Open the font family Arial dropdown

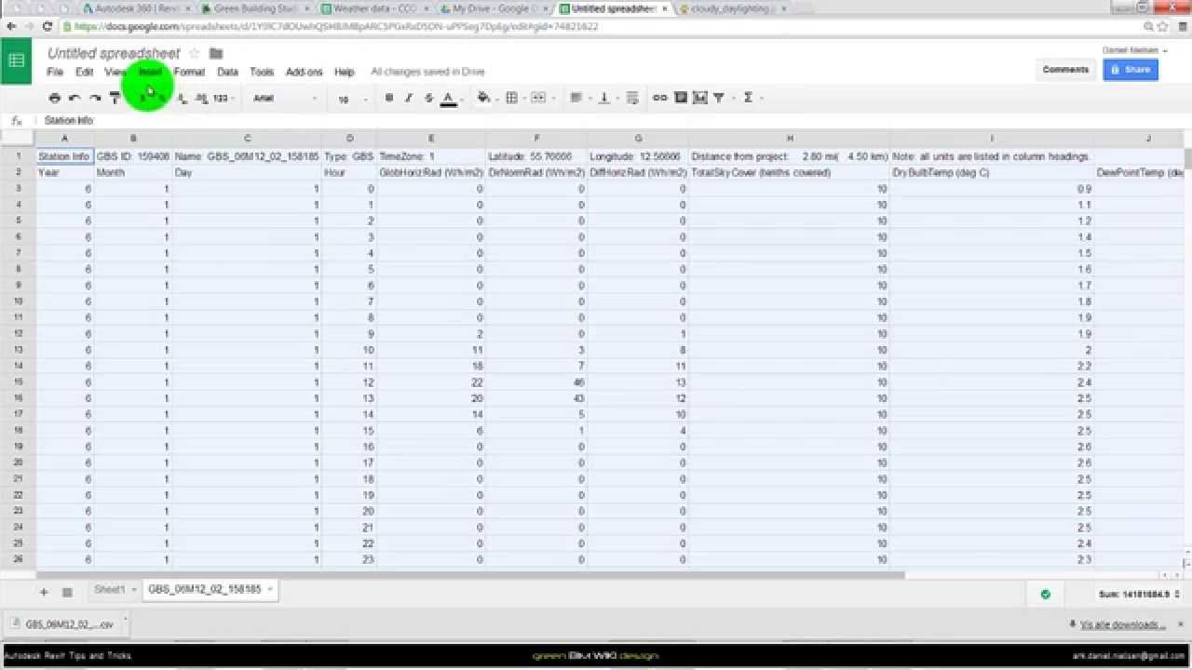coord(285,98)
